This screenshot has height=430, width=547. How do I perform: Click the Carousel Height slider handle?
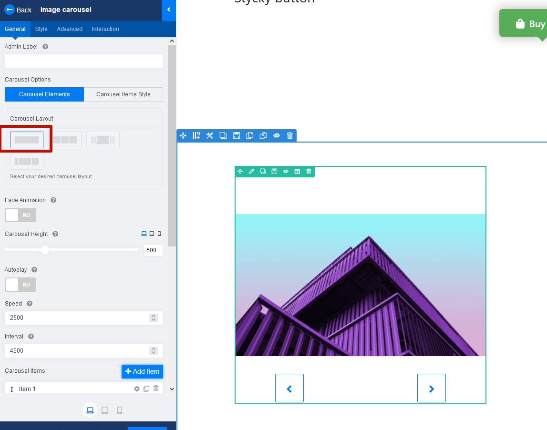point(45,250)
